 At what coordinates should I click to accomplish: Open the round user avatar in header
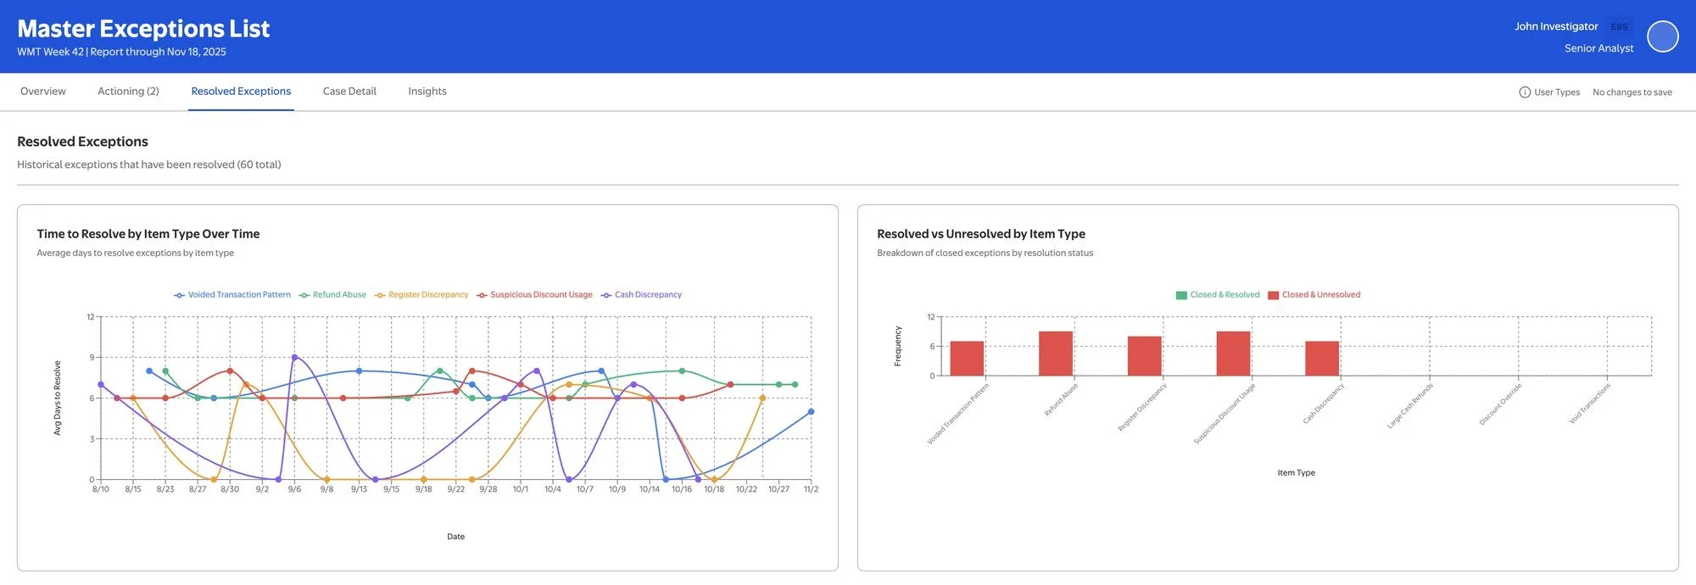[x=1662, y=36]
